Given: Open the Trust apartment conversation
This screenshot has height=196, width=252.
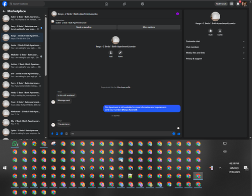Looking at the screenshot, I should 22,104.
